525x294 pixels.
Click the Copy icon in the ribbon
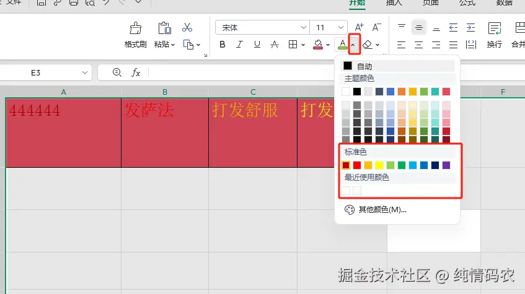pyautogui.click(x=188, y=45)
